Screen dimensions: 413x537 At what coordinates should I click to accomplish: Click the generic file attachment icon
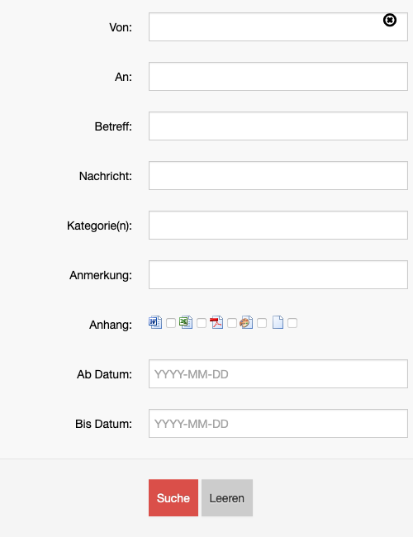click(x=278, y=322)
